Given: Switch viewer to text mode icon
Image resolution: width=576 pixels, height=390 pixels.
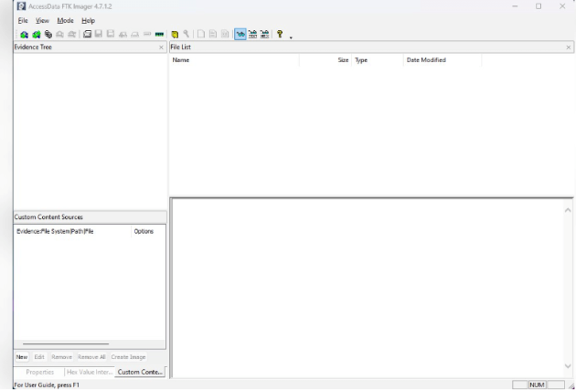Looking at the screenshot, I should (252, 35).
